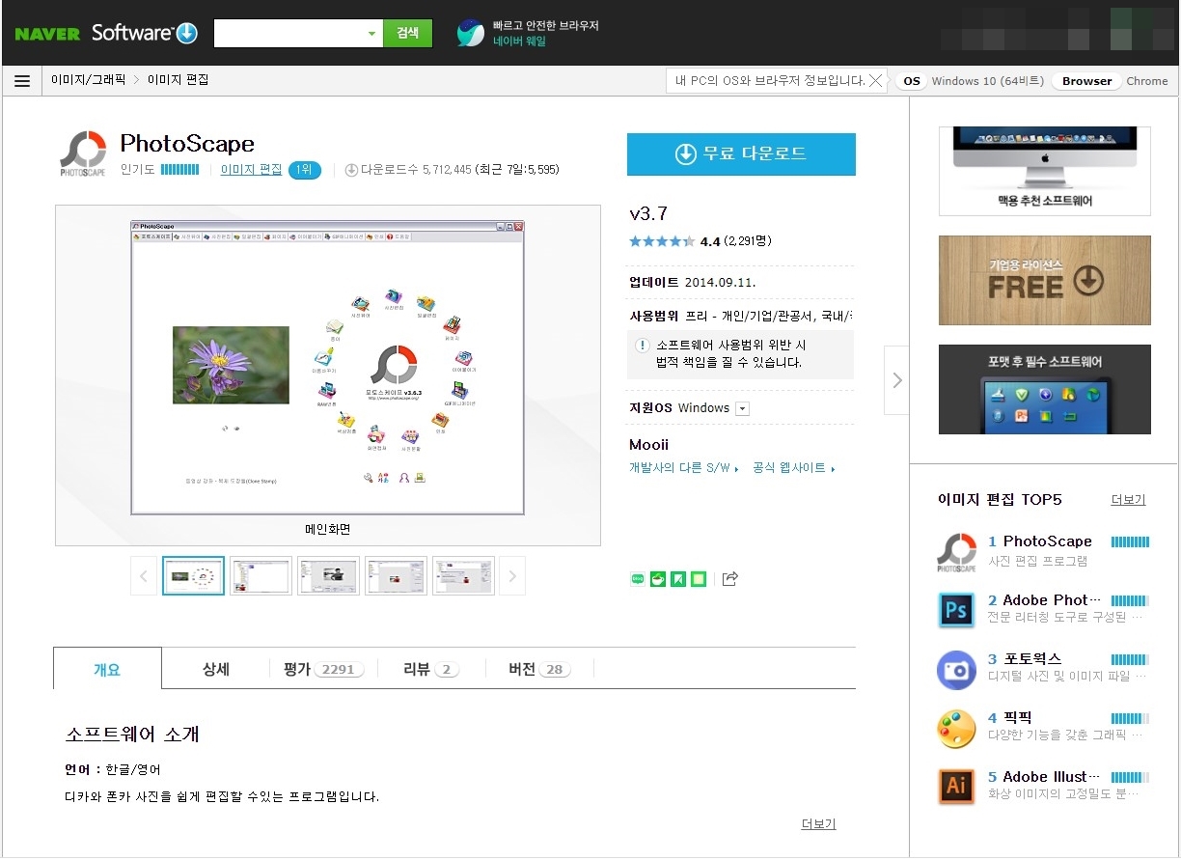Click 이미지/그래픽 breadcrumb
The height and width of the screenshot is (860, 1181).
pos(88,80)
